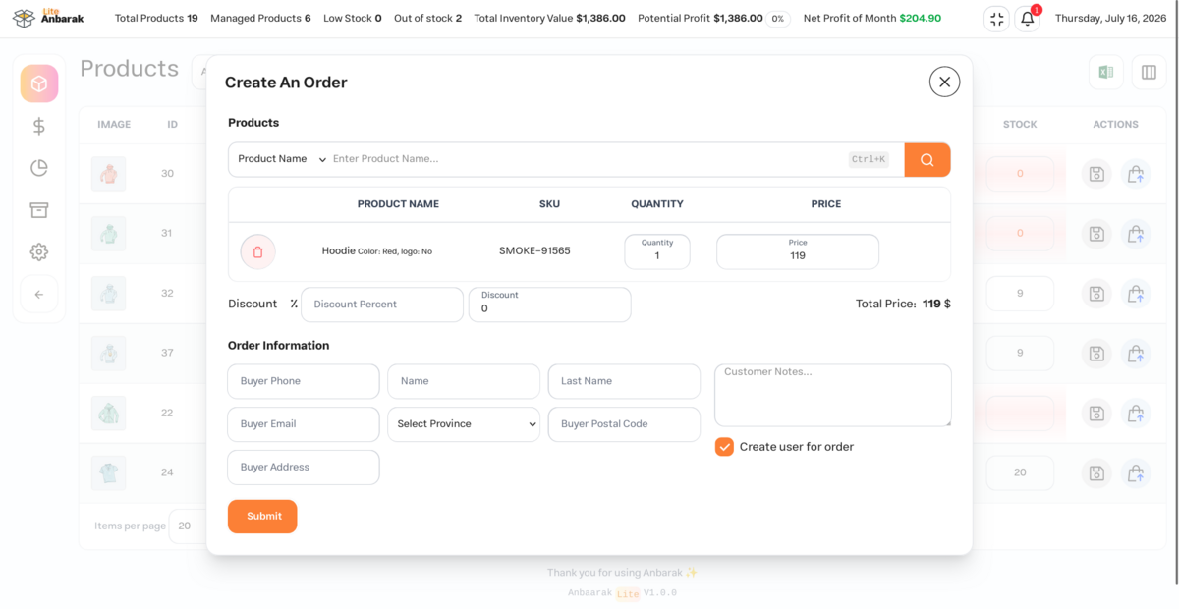Click the product 24 thumbnail image
Viewport: 1179px width, 609px height.
[109, 473]
